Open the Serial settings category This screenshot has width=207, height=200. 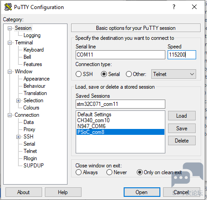pos(29,144)
